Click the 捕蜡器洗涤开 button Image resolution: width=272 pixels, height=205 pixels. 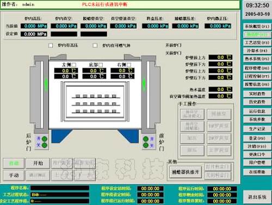186,172
